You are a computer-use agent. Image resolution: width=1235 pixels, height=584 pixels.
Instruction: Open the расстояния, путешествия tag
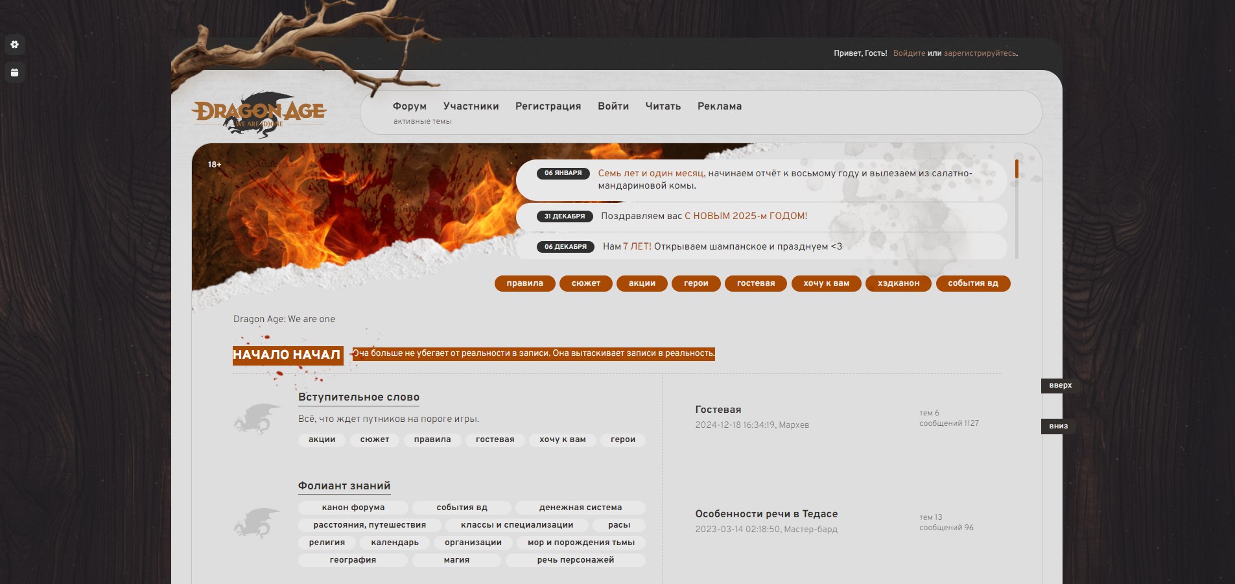370,525
